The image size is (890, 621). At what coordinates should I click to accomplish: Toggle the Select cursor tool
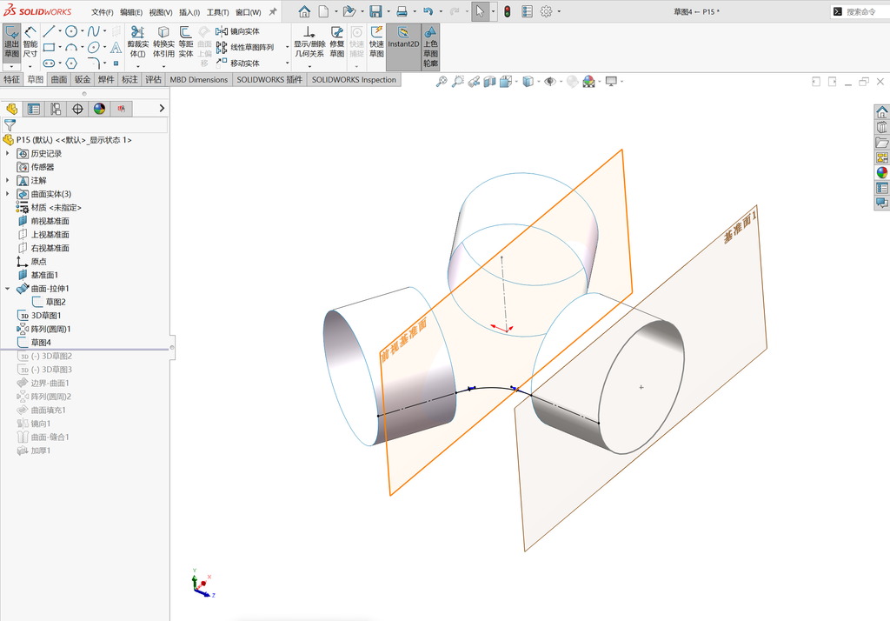pyautogui.click(x=480, y=11)
